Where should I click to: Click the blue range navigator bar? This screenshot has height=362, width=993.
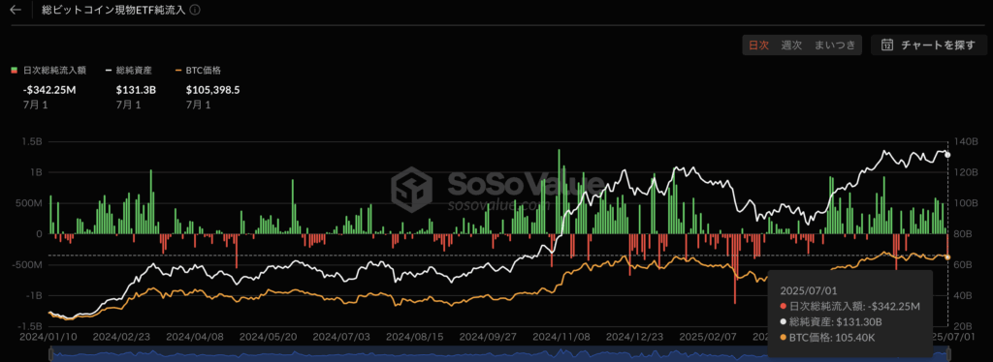[497, 354]
